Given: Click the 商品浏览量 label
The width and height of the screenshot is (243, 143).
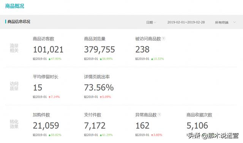Looking at the screenshot, I should click(95, 39).
